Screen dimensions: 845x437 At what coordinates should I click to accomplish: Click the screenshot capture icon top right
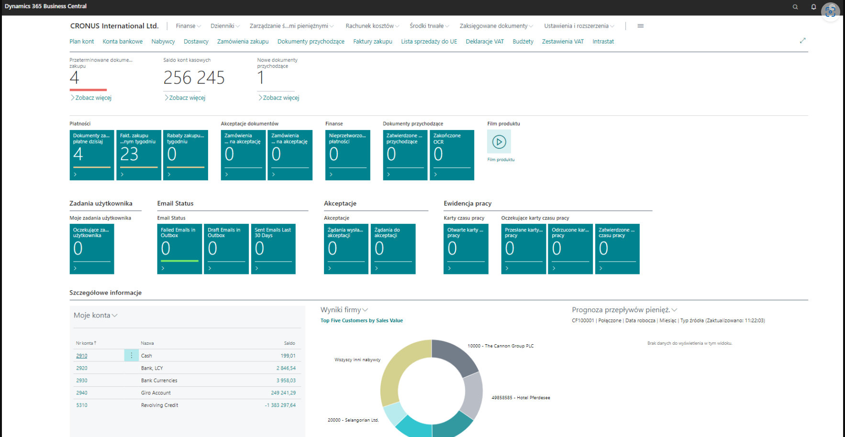click(831, 11)
